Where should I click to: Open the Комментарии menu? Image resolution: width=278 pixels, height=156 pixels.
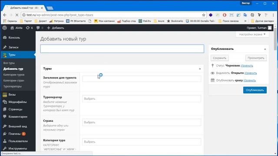coord(18,117)
